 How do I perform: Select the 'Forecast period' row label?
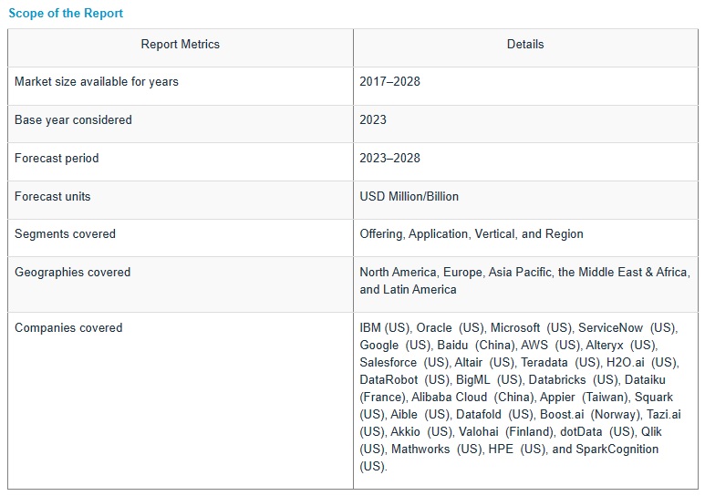click(57, 159)
